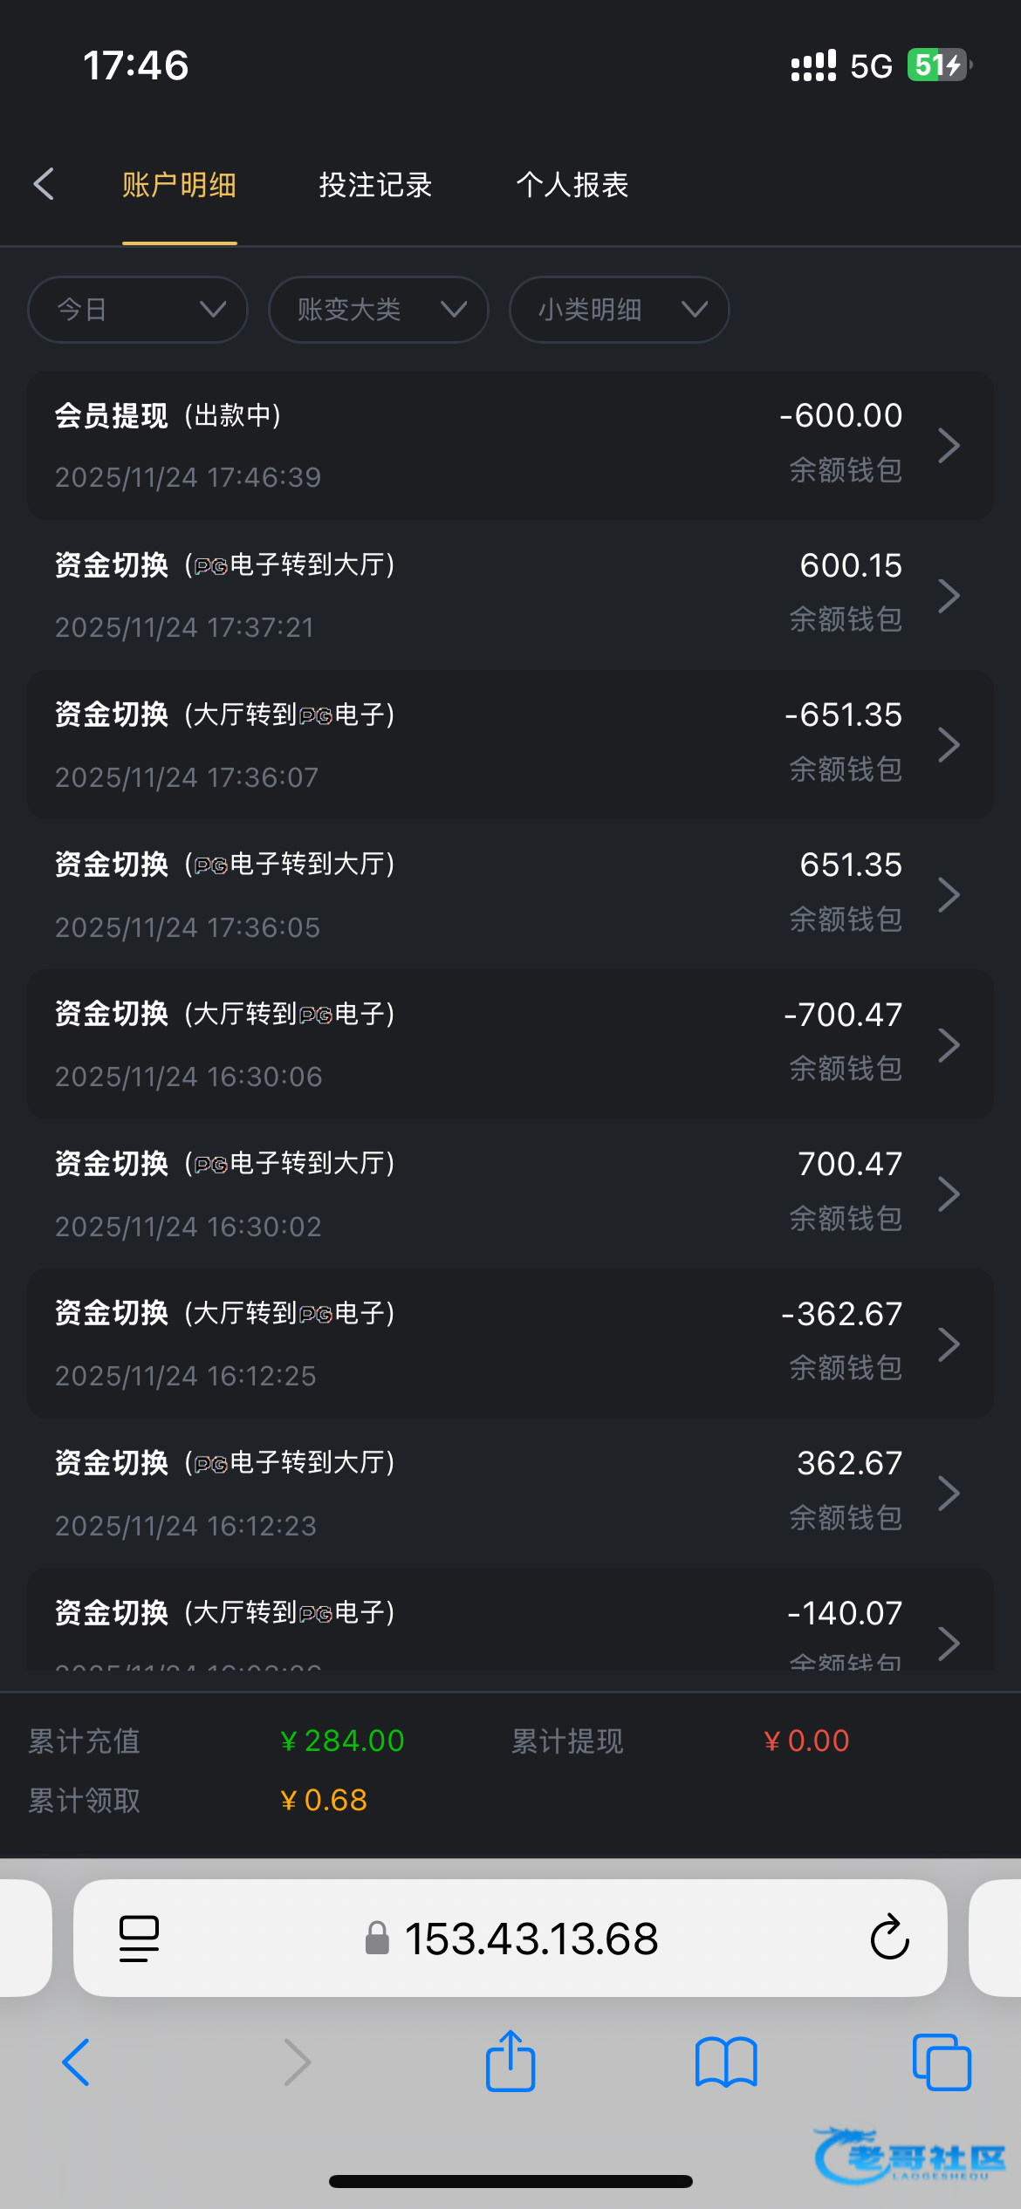Open the 账变大类 category dropdown
This screenshot has width=1021, height=2209.
[378, 310]
